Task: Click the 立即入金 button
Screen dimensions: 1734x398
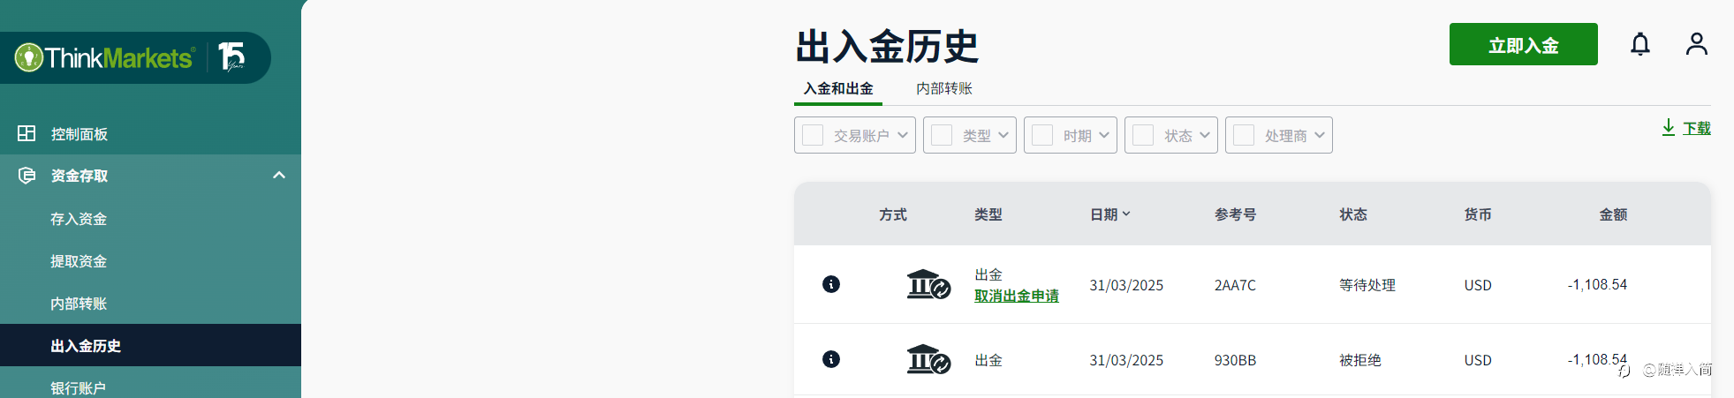Action: tap(1523, 44)
